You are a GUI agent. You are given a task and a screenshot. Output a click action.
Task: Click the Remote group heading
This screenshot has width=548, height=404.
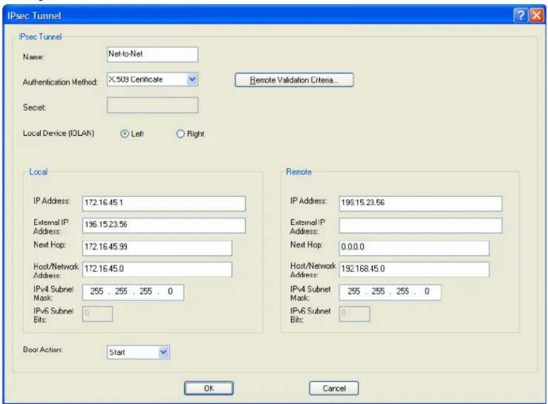tap(299, 172)
